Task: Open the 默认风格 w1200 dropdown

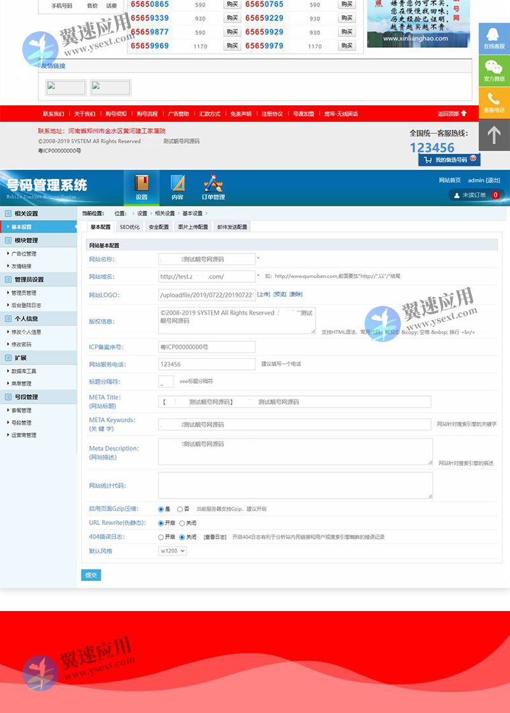Action: [x=171, y=551]
